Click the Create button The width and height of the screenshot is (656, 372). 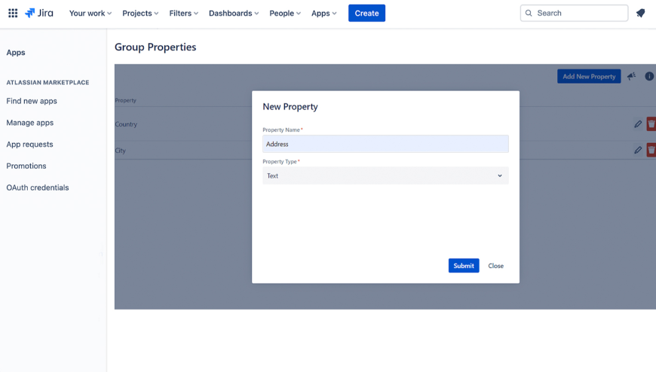(x=366, y=14)
